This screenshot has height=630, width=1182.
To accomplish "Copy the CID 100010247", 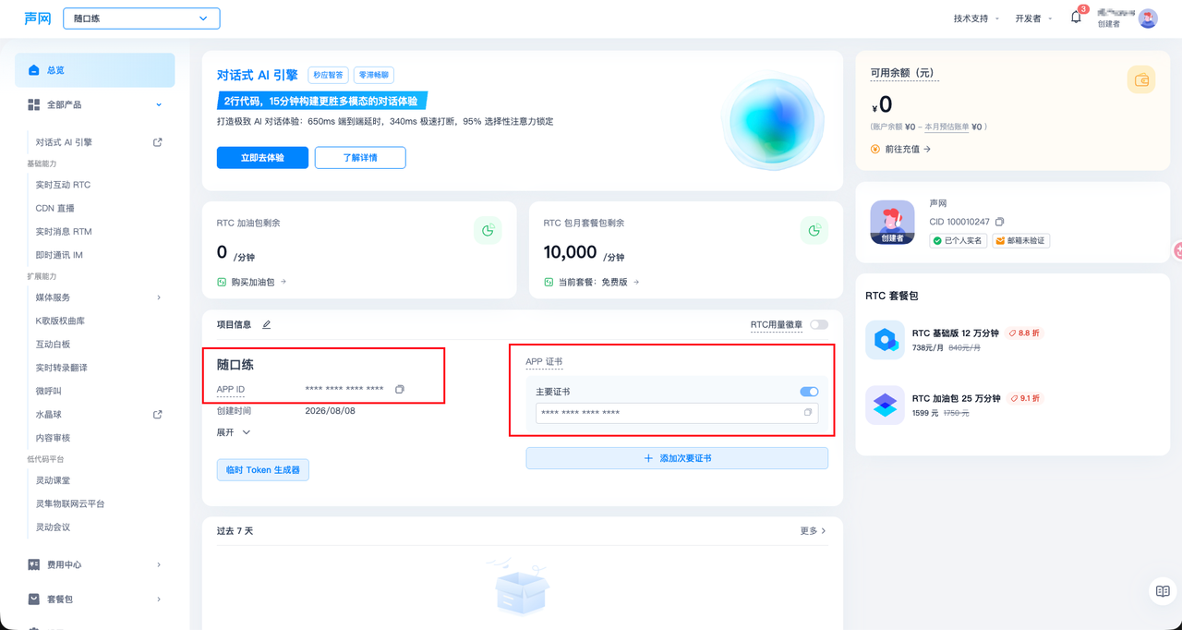I will click(999, 222).
